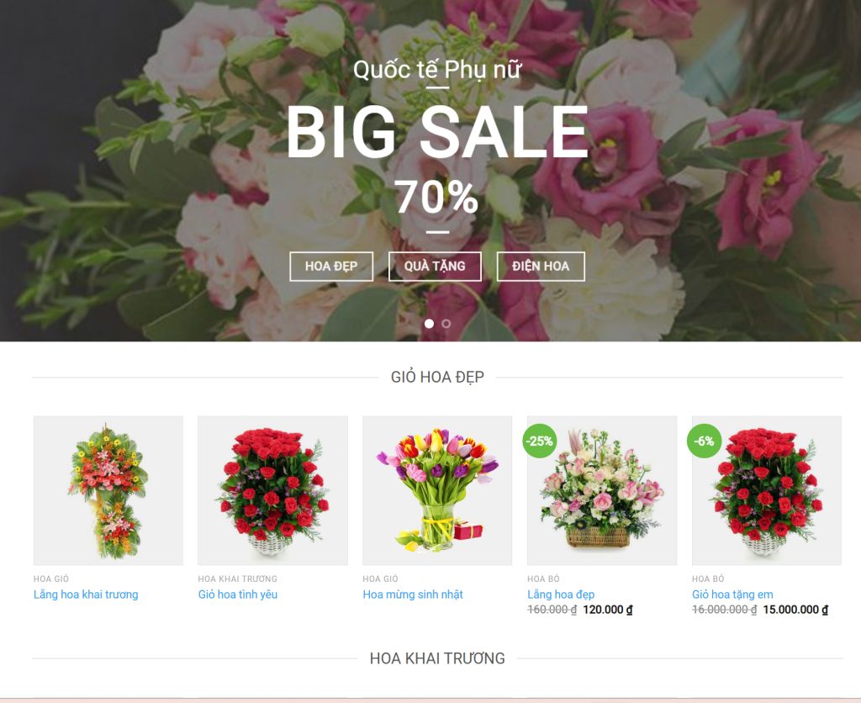Open the QUÀ TẶNG banner button
Screen dimensions: 861x703
[435, 267]
